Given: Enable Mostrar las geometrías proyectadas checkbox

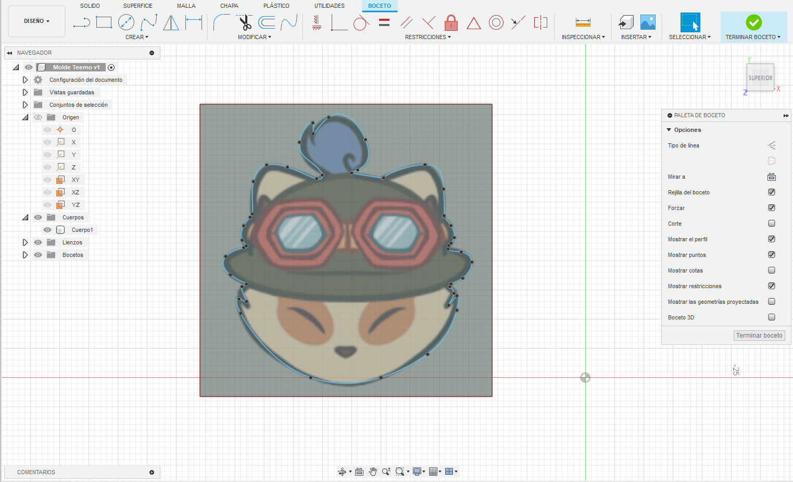Looking at the screenshot, I should pos(772,302).
